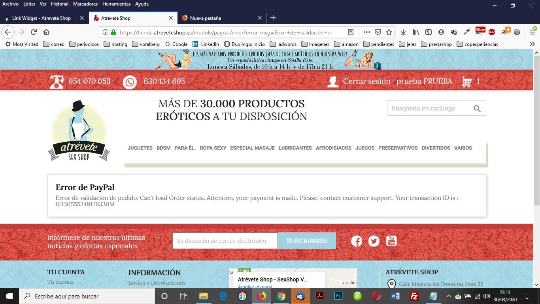This screenshot has width=540, height=304.
Task: Toggle reader view in the address bar
Action: click(350, 32)
